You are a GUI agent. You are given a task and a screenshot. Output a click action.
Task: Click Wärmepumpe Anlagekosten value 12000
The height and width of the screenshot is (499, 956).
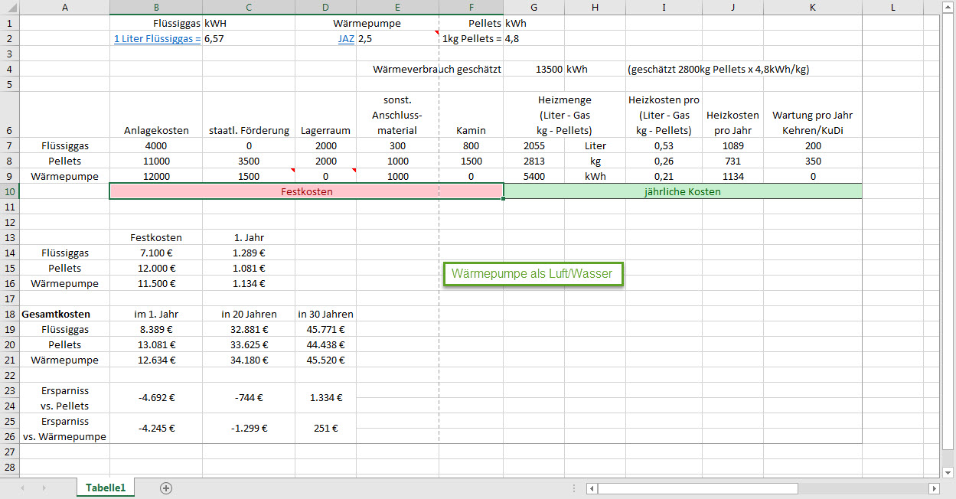[x=156, y=176]
